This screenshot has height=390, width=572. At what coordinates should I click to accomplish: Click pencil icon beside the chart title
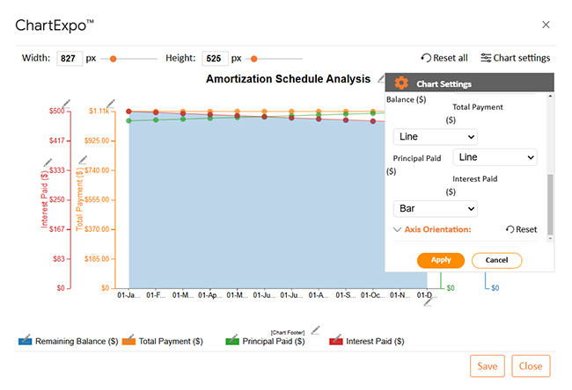tap(381, 79)
